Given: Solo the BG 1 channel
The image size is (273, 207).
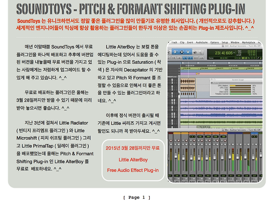Looking at the screenshot, I should [214, 144].
